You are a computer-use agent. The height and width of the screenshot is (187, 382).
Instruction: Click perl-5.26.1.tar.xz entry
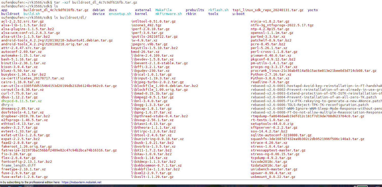tap(269, 48)
